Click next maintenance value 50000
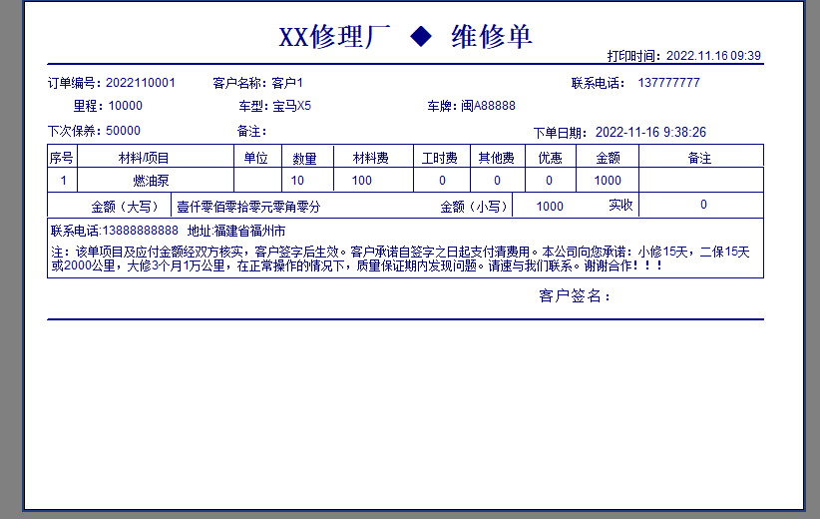The image size is (820, 519). point(123,131)
